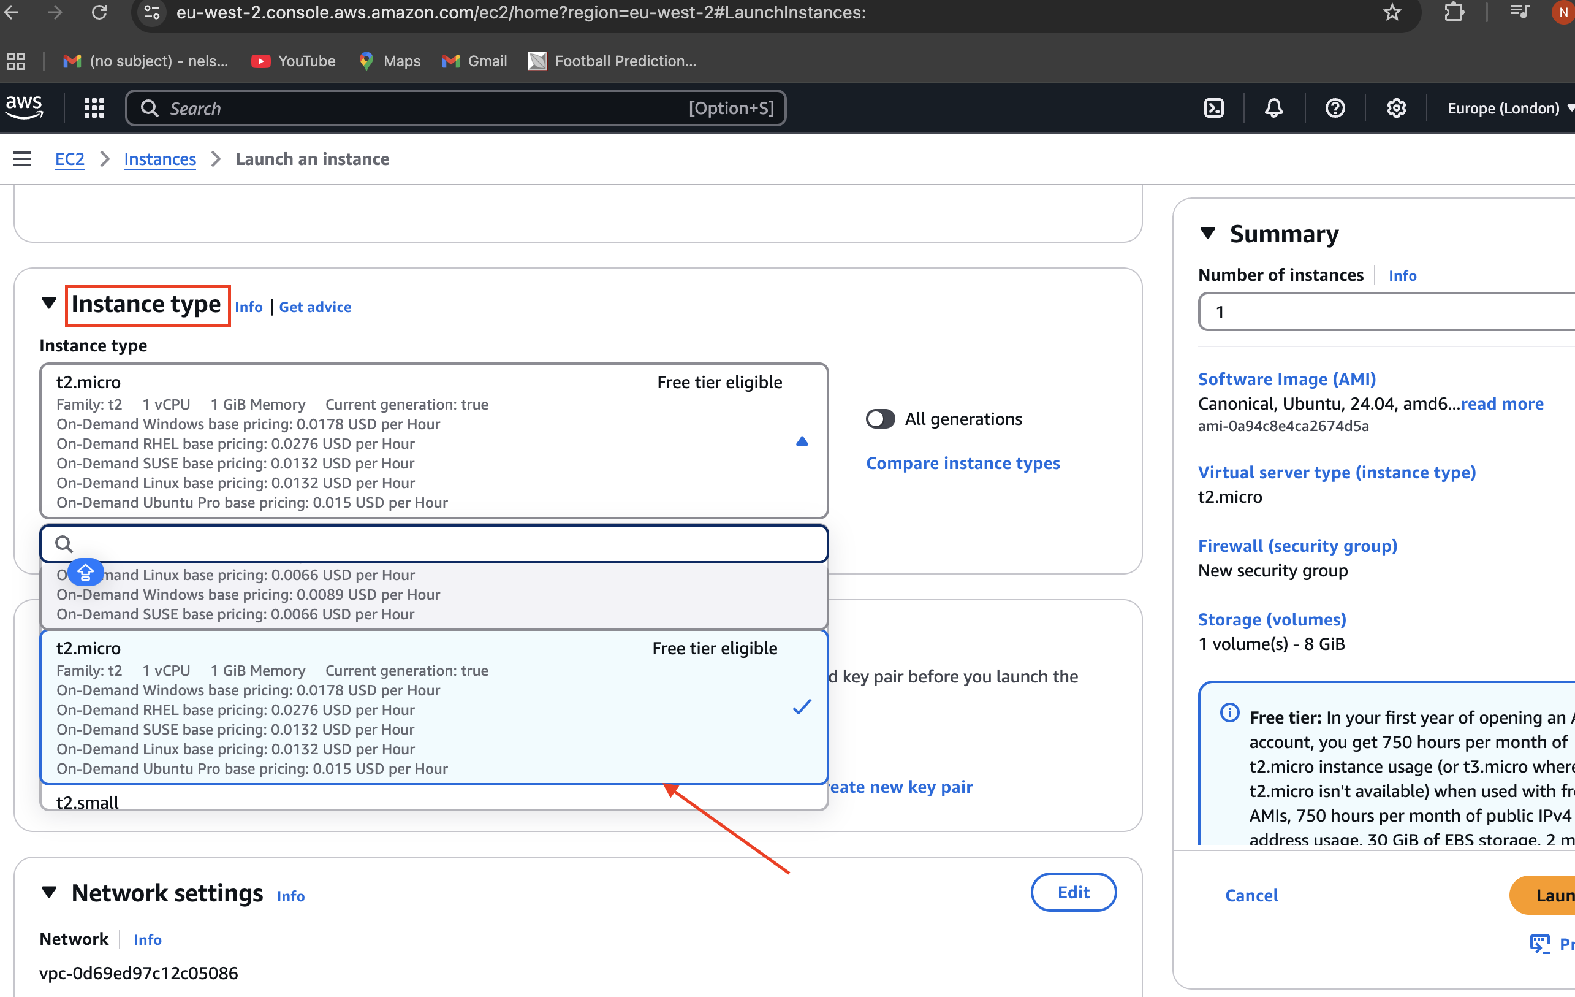
Task: Reload the page with refresh icon
Action: (x=99, y=12)
